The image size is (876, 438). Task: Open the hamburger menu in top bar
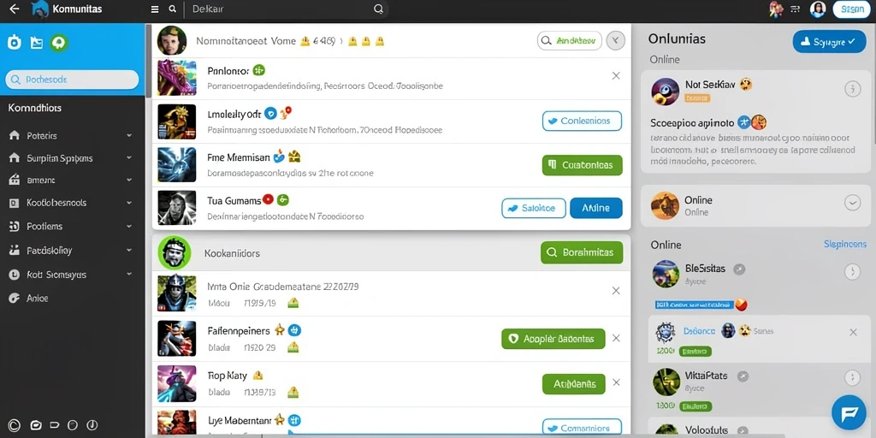[155, 9]
